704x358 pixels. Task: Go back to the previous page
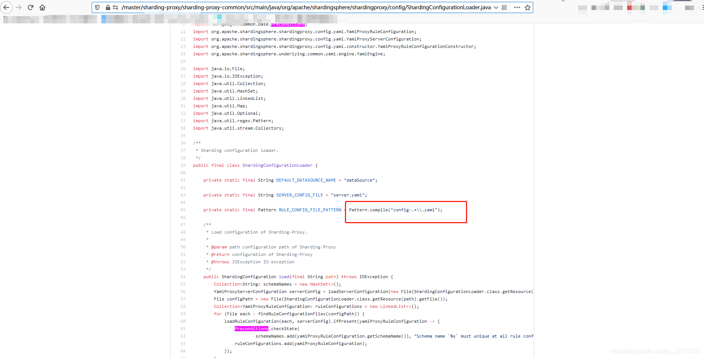[x=6, y=7]
